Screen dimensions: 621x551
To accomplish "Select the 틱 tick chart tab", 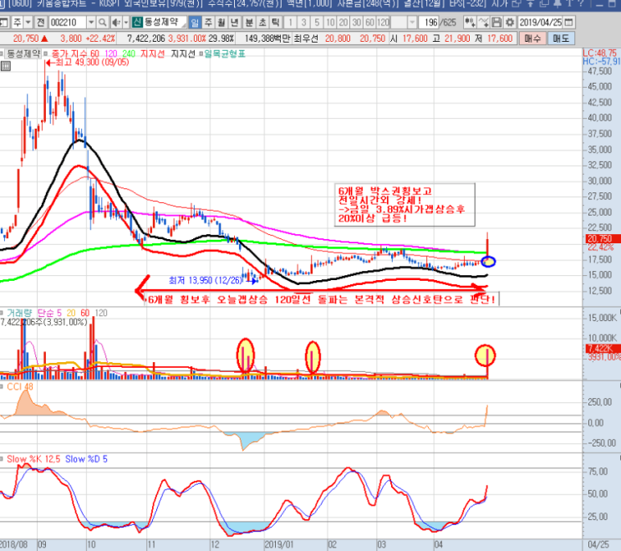I will click(276, 23).
